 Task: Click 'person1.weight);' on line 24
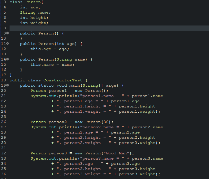(x=140, y=112)
